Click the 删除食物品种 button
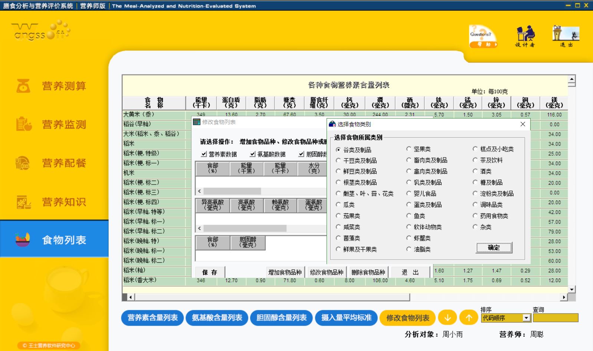 pos(368,272)
